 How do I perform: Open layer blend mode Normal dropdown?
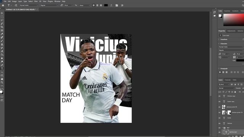click(x=226, y=88)
